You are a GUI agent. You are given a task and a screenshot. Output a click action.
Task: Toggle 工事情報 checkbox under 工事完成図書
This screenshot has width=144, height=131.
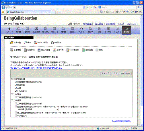(16, 82)
